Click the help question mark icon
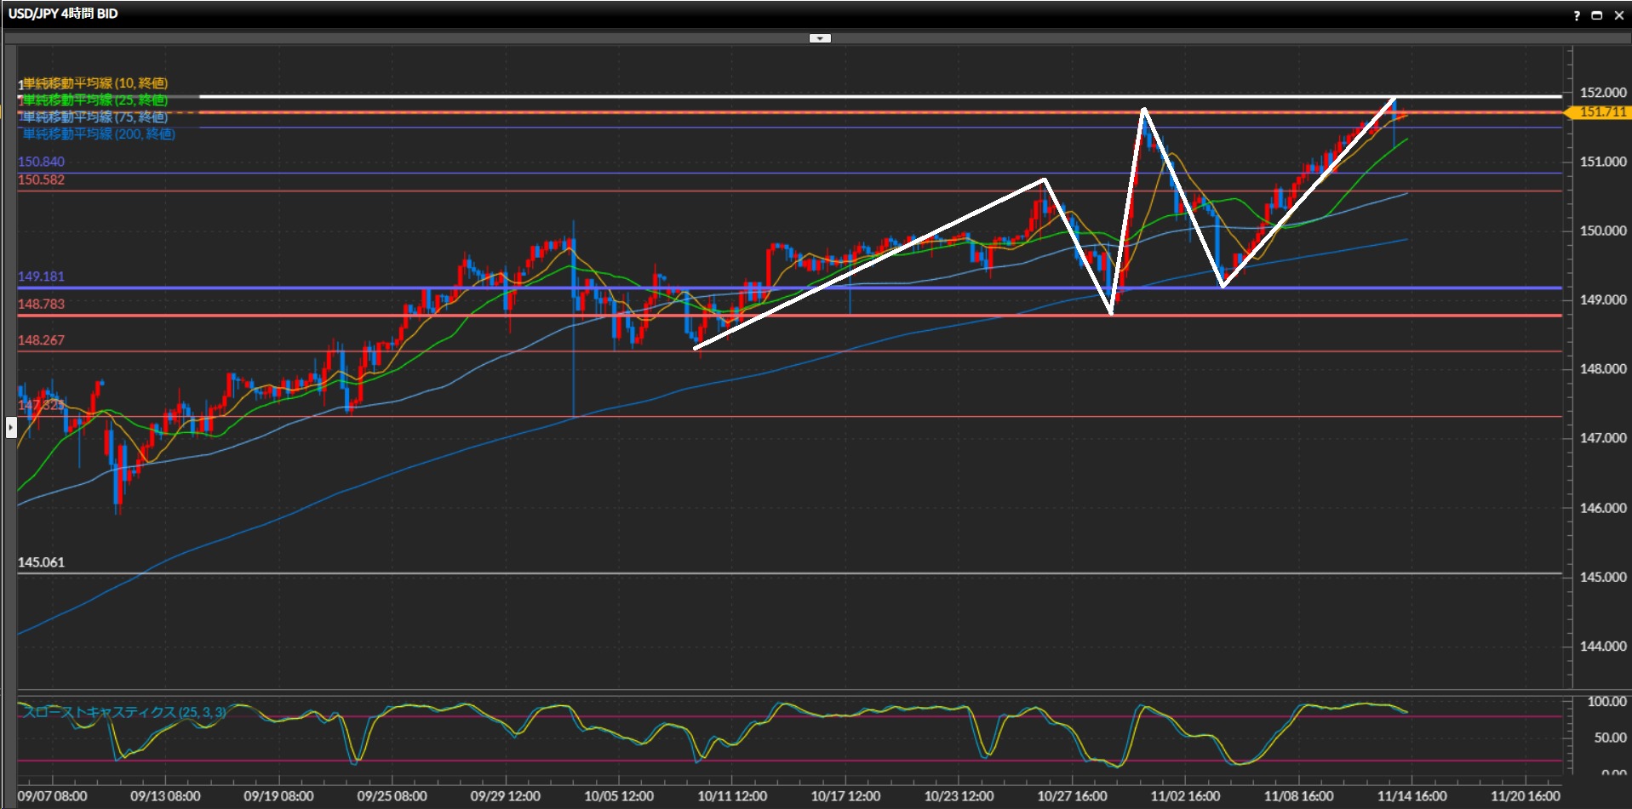 (x=1577, y=15)
